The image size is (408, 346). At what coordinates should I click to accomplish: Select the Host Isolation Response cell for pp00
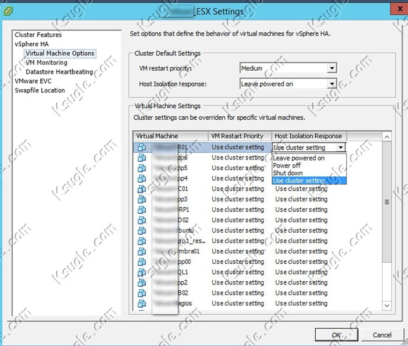[301, 262]
